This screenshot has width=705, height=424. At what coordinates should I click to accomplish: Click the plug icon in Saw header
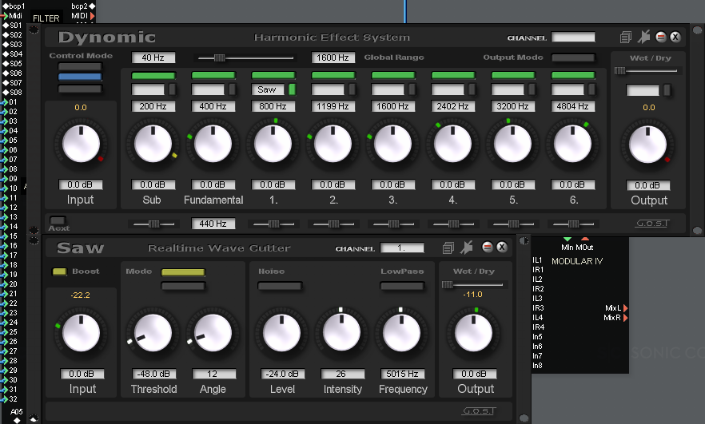(x=468, y=248)
